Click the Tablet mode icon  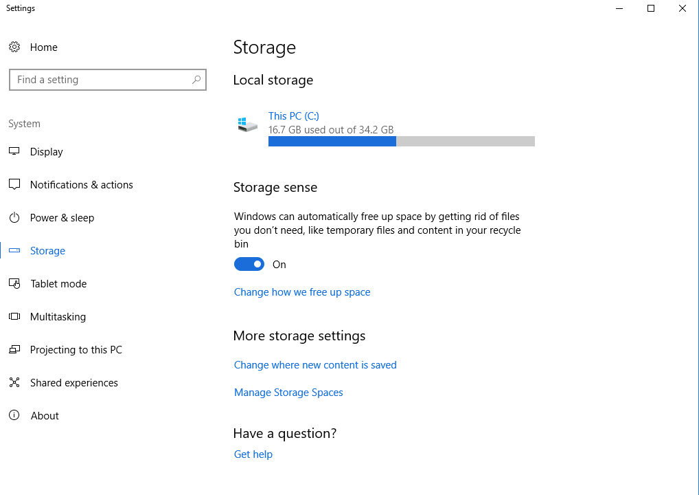[14, 283]
